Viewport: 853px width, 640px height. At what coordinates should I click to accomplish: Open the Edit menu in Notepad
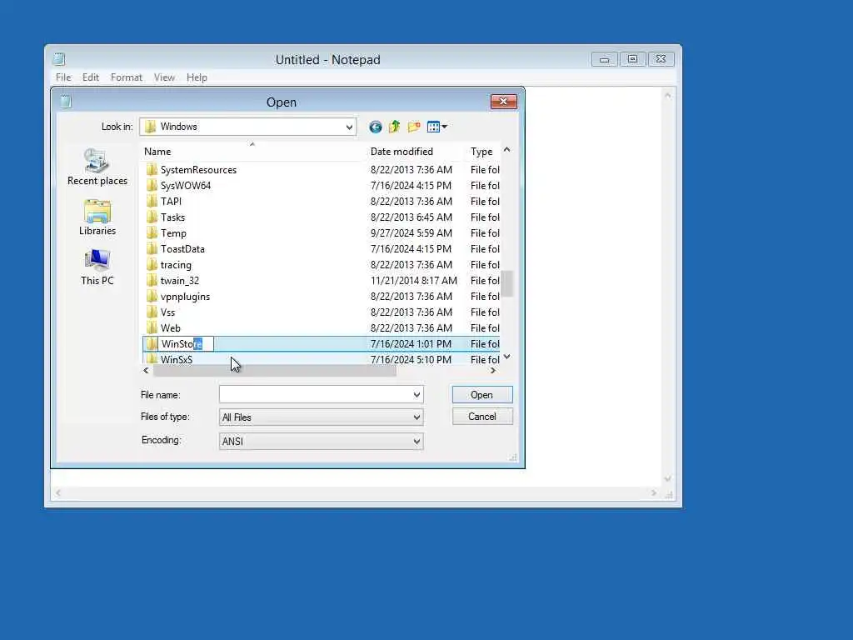click(x=90, y=77)
